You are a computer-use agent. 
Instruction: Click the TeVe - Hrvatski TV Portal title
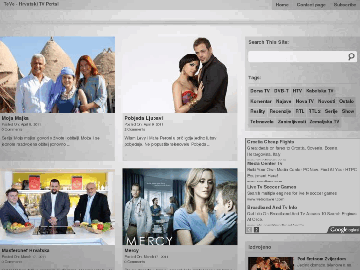click(x=32, y=4)
